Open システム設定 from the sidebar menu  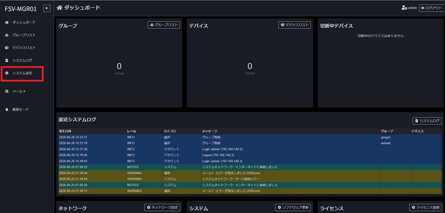click(22, 73)
